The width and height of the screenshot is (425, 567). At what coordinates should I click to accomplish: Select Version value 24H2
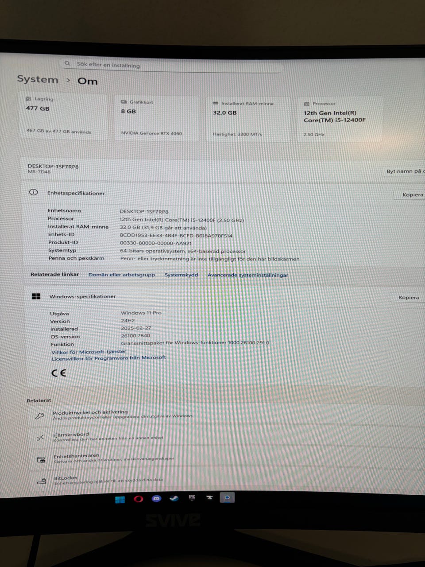point(128,320)
